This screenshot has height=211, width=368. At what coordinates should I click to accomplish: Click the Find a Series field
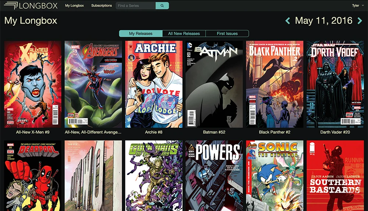136,6
